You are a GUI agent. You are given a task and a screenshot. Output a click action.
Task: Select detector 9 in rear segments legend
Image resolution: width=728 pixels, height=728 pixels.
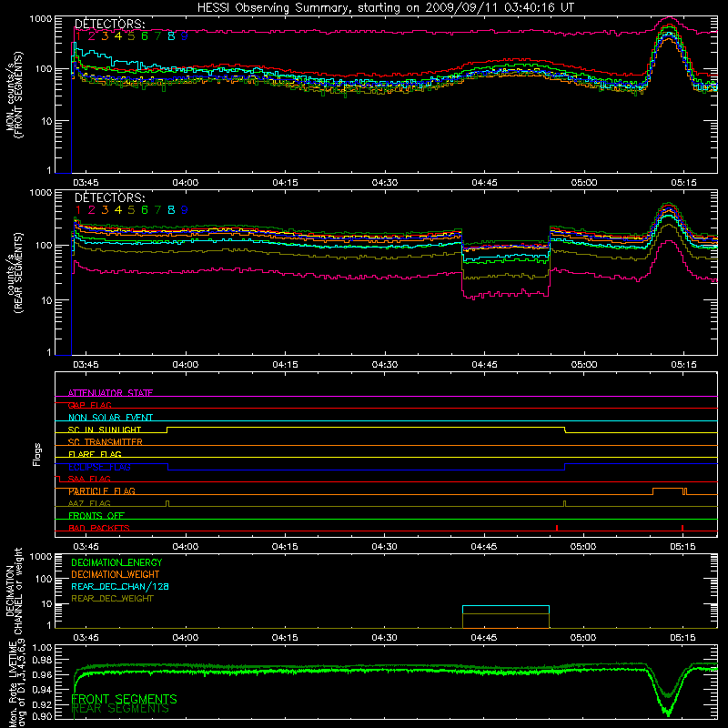pyautogui.click(x=185, y=210)
